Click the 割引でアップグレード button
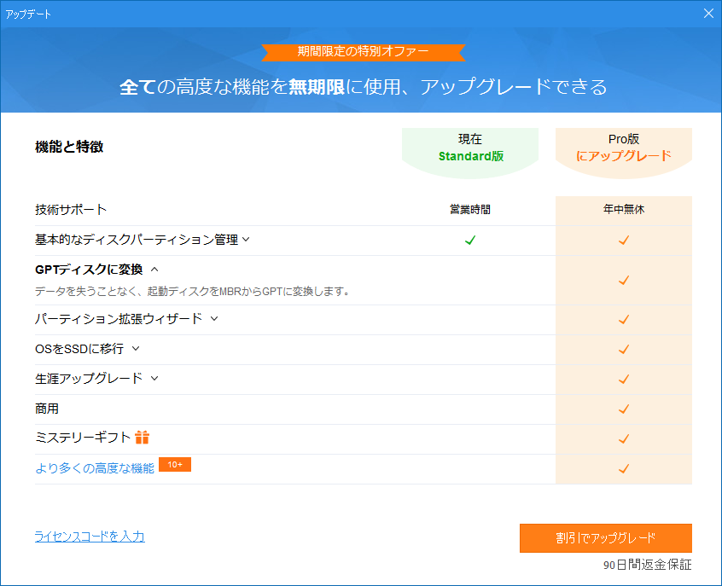 (605, 537)
